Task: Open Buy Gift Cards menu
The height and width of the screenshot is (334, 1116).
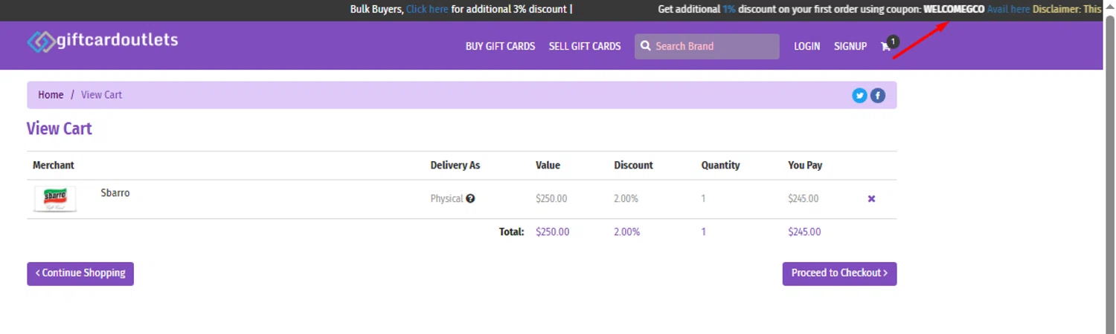Action: coord(500,46)
